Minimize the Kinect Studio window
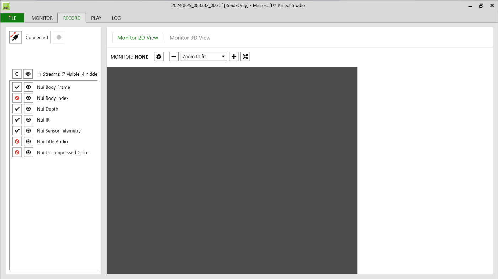498x279 pixels. tap(471, 6)
